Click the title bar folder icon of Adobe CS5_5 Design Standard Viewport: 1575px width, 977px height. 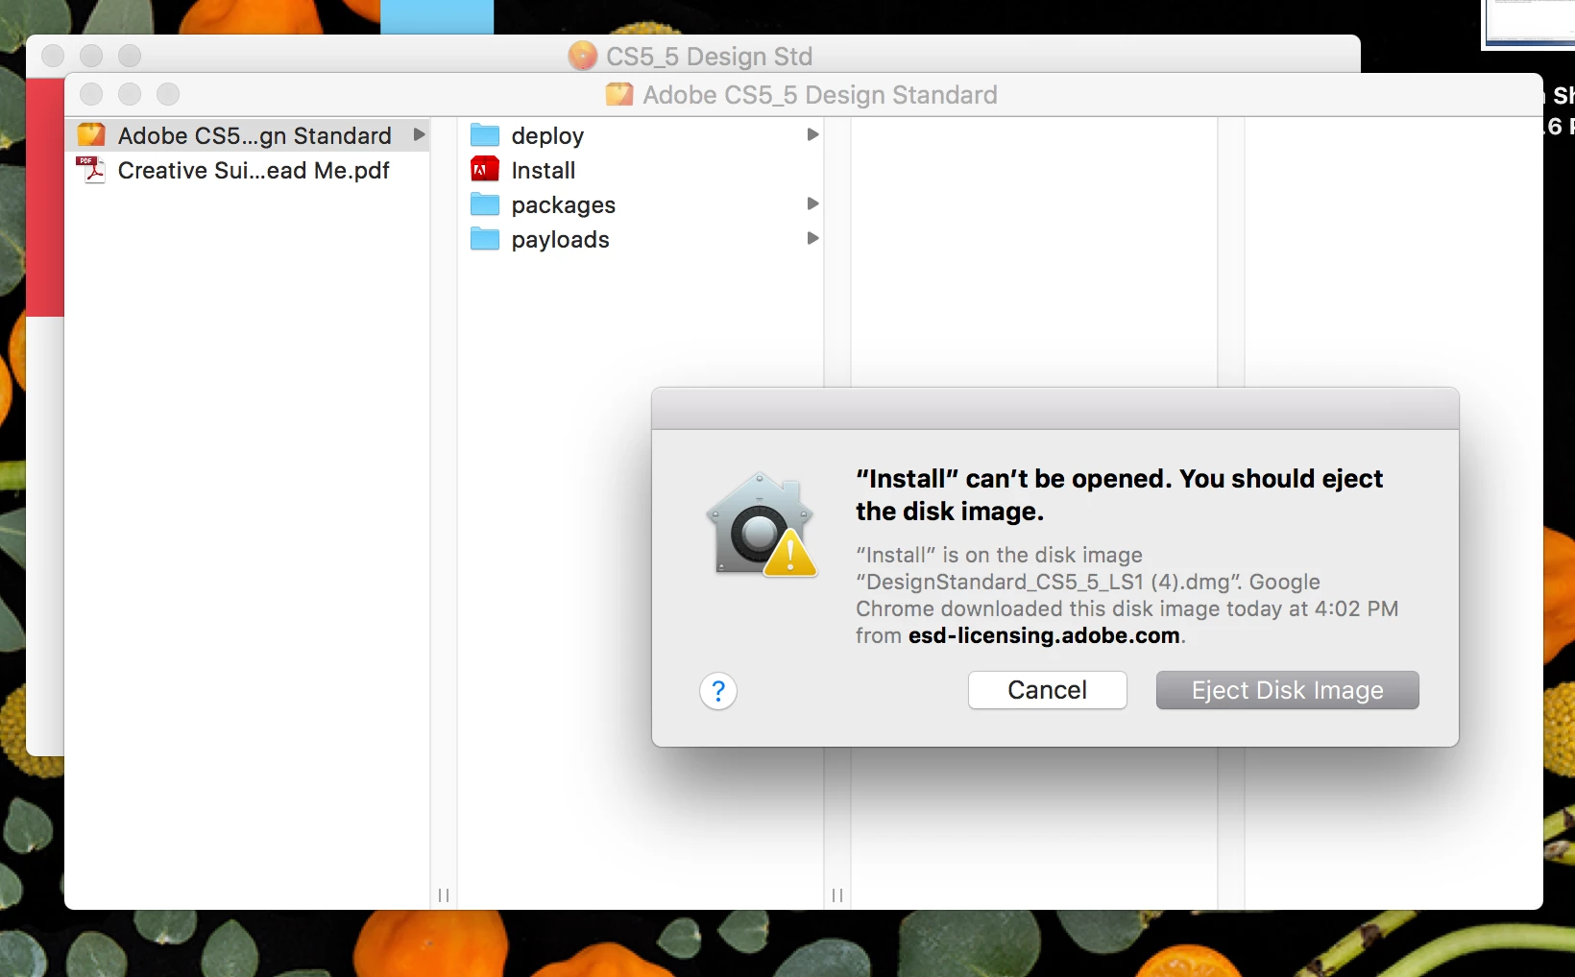(x=619, y=94)
